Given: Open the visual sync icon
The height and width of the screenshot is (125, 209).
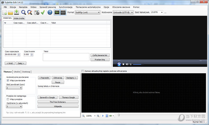Looking at the screenshot, I should pos(37,12).
